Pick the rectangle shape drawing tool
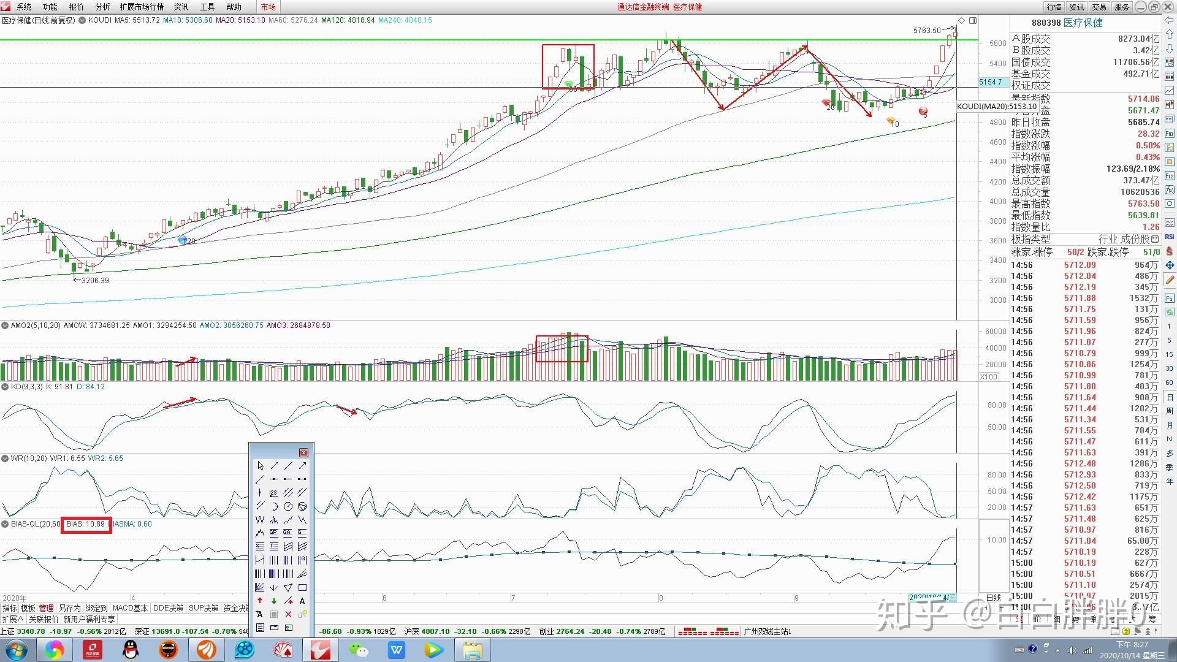The width and height of the screenshot is (1177, 662). tap(302, 587)
